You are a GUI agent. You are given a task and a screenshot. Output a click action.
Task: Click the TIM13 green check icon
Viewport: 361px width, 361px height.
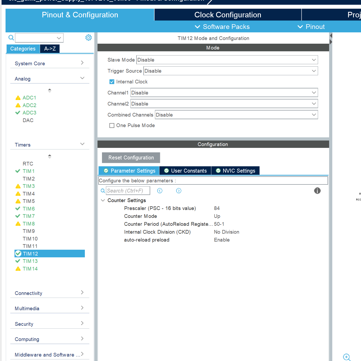pos(18,261)
